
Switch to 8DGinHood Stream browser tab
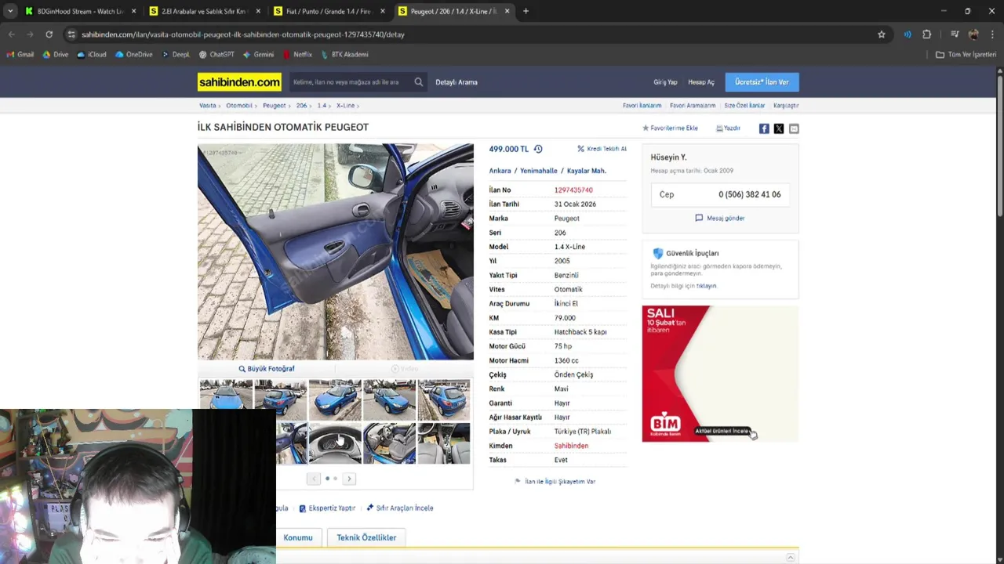point(81,11)
